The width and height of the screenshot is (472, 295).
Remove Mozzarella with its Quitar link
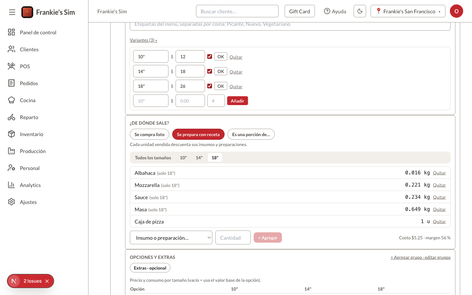439,185
